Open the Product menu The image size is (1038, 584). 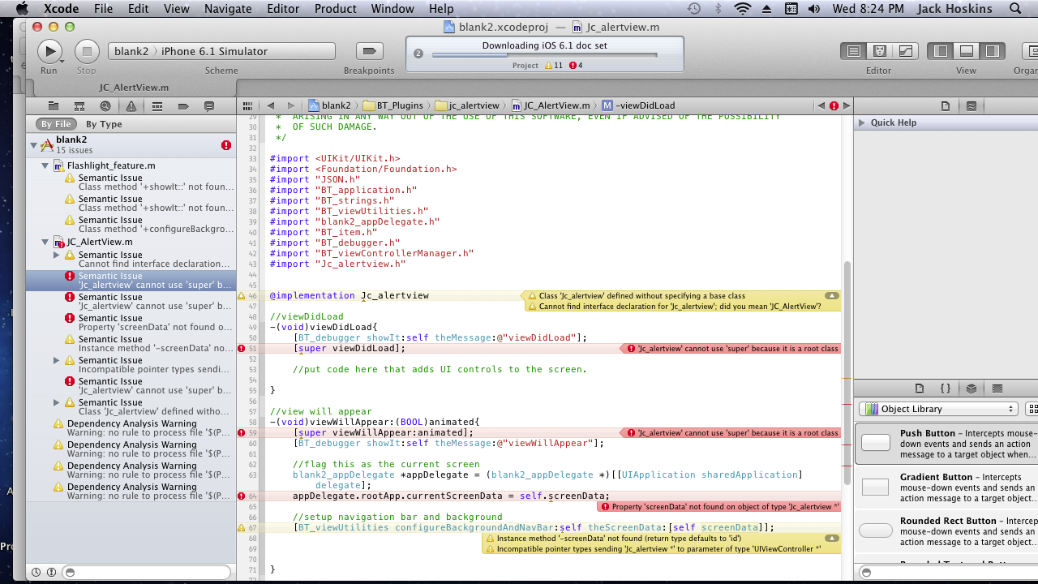click(x=335, y=9)
